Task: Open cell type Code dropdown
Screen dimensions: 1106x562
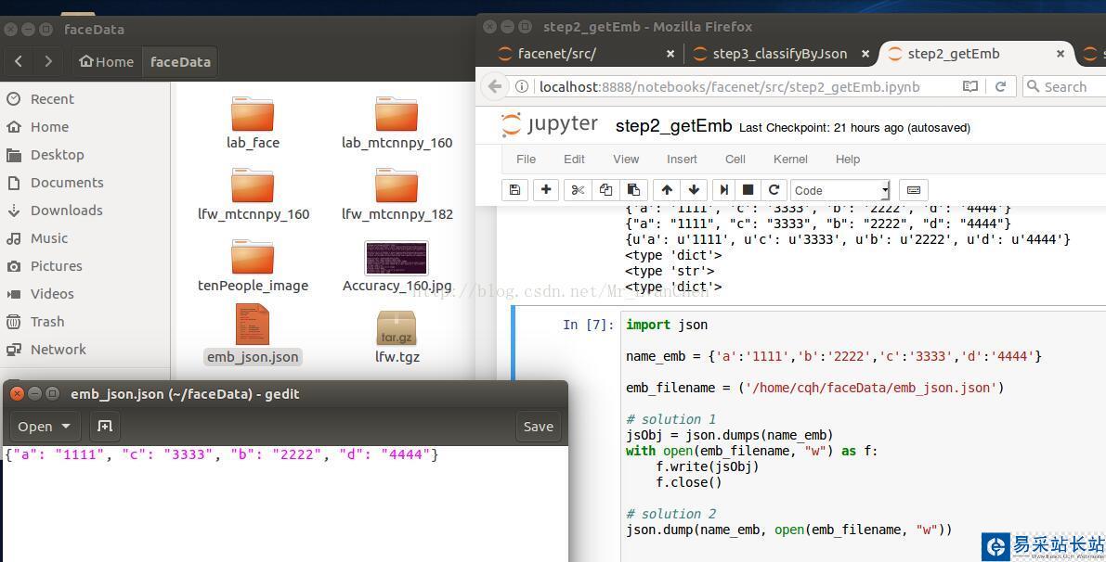Action: coord(840,190)
